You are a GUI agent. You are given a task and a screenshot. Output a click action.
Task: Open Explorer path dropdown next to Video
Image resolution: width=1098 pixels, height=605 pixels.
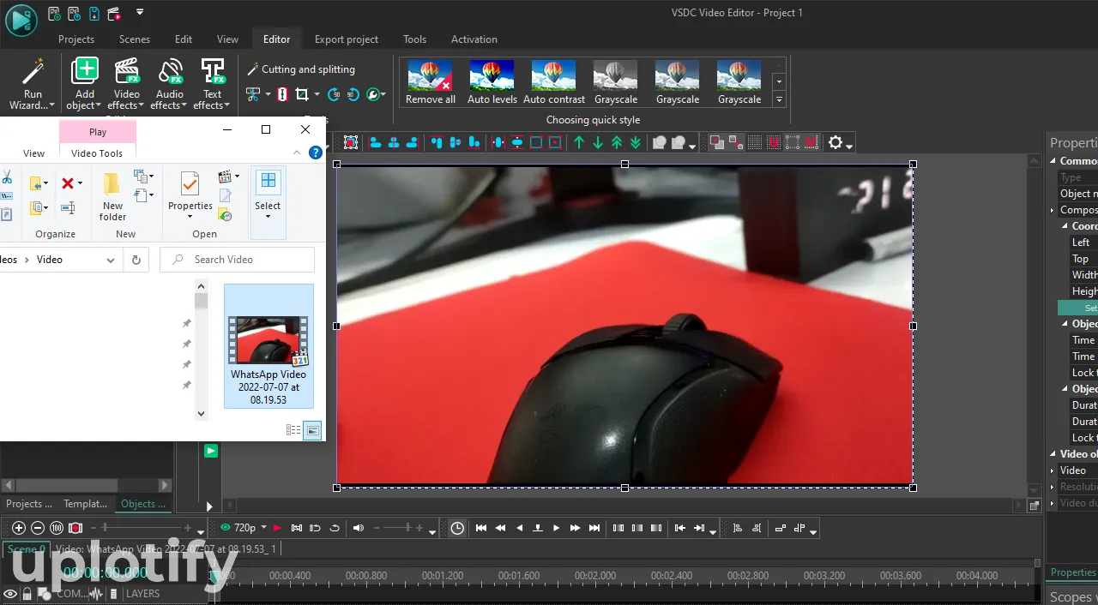(111, 260)
